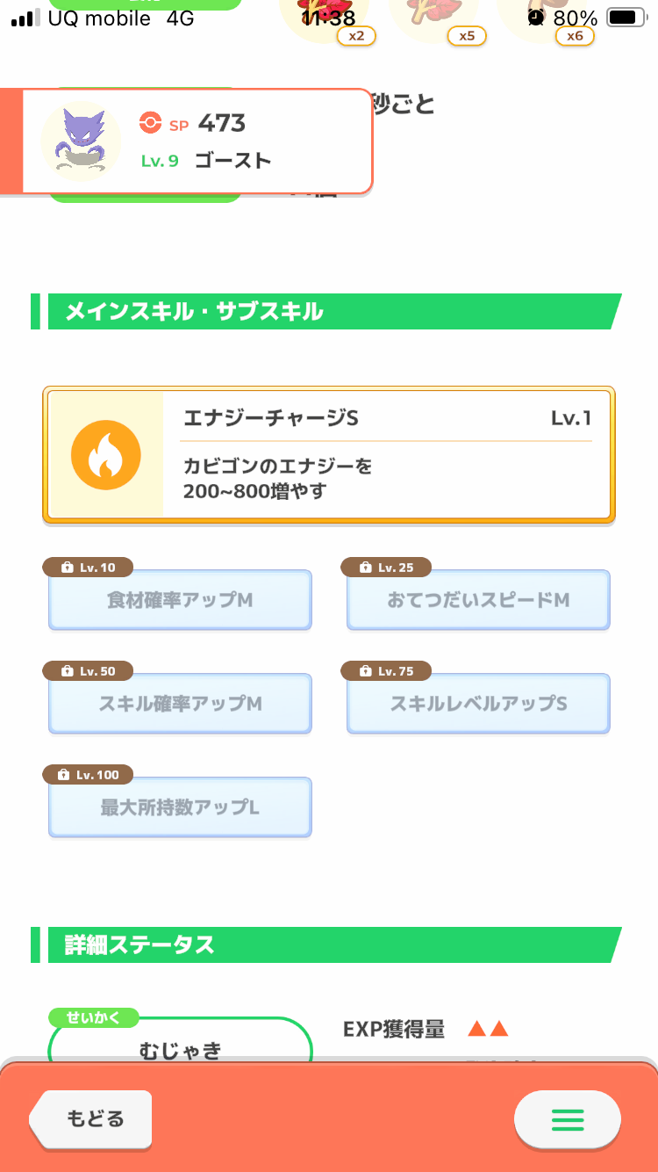658x1172 pixels.
Task: Tap the lock icon on Lv. 50 badge
Action: tap(68, 672)
